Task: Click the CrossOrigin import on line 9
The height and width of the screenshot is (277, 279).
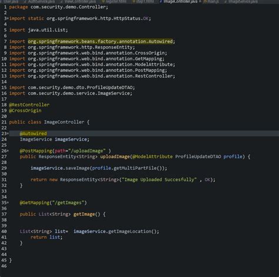Action: pos(97,53)
